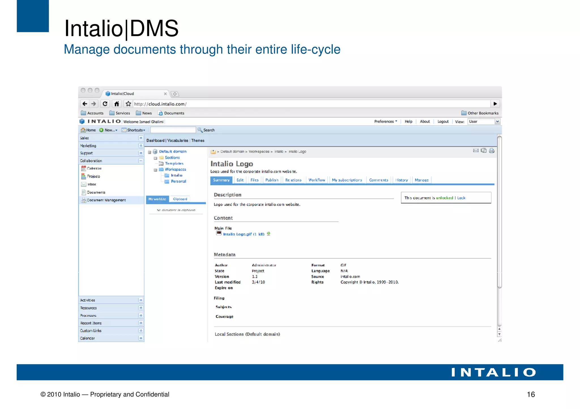
Task: Open Other Bookmarks folder
Action: 480,113
